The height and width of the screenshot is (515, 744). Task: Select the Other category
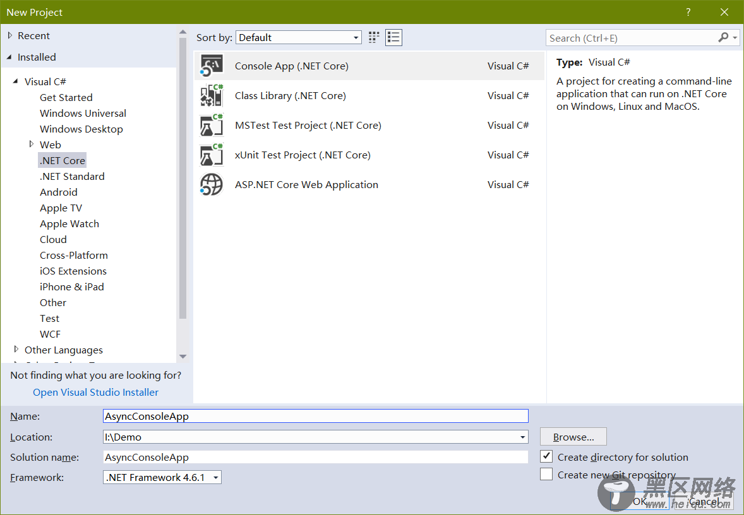53,302
